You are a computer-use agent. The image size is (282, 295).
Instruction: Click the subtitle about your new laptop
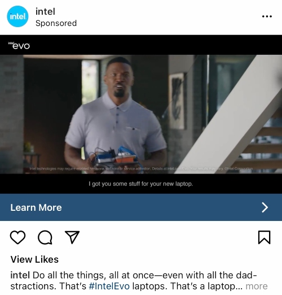click(x=141, y=184)
